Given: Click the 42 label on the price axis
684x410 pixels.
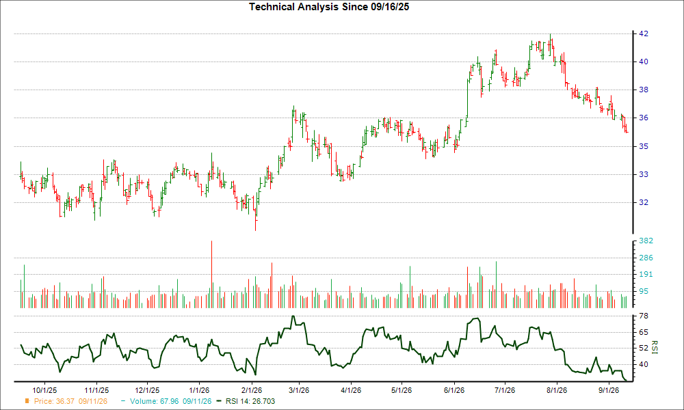Looking at the screenshot, I should point(644,33).
